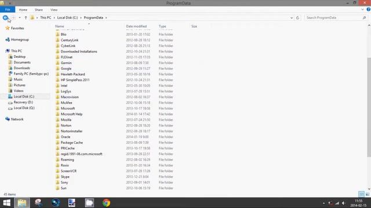Click the search magnifier icon
Viewport: 371px width, 208px height.
pos(364,18)
